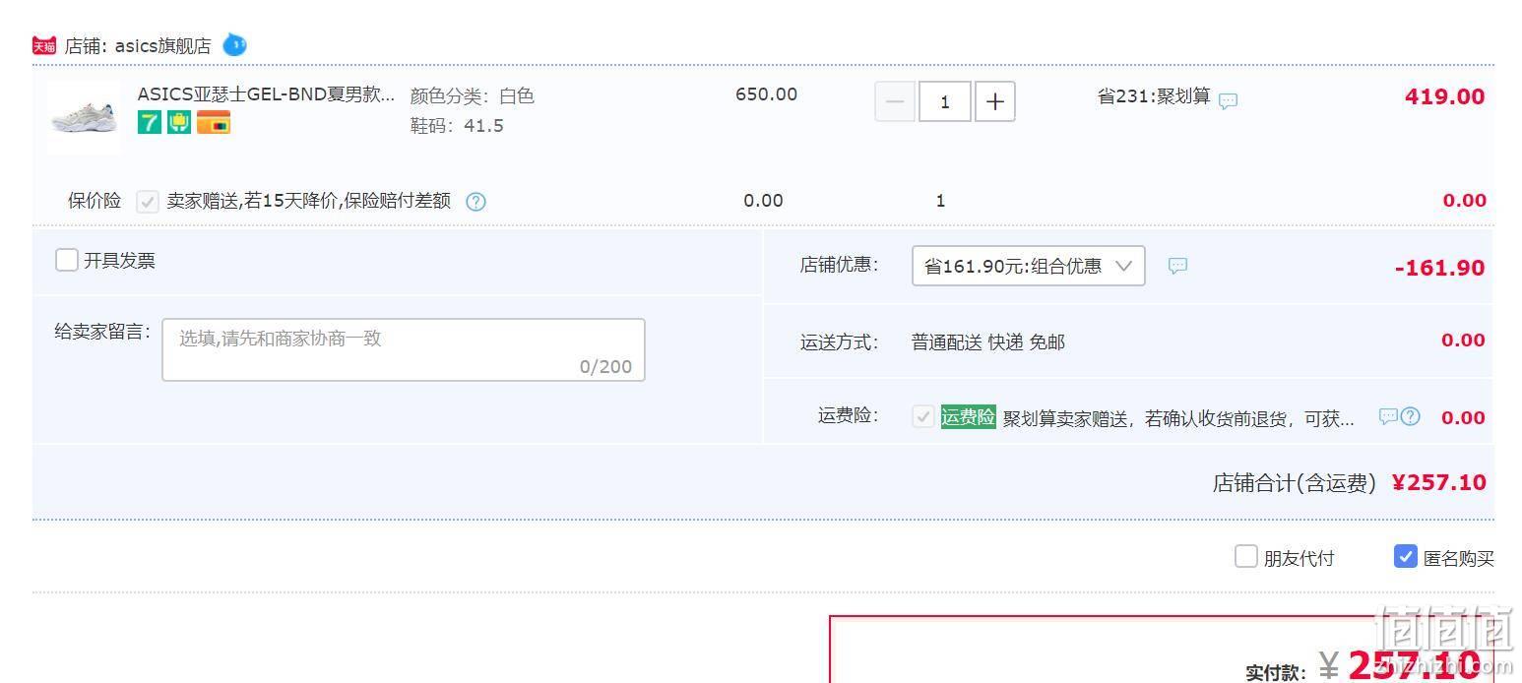
Task: Click the 运送方式: label
Action: pos(839,342)
